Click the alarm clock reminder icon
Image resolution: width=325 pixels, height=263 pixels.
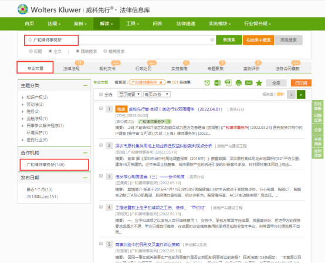[x=207, y=83]
